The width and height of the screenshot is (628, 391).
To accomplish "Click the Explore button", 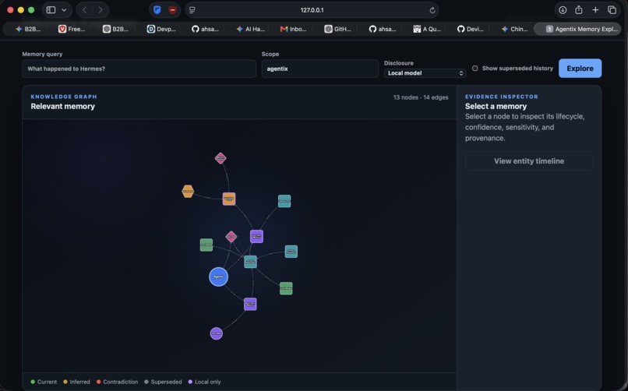I will (580, 69).
